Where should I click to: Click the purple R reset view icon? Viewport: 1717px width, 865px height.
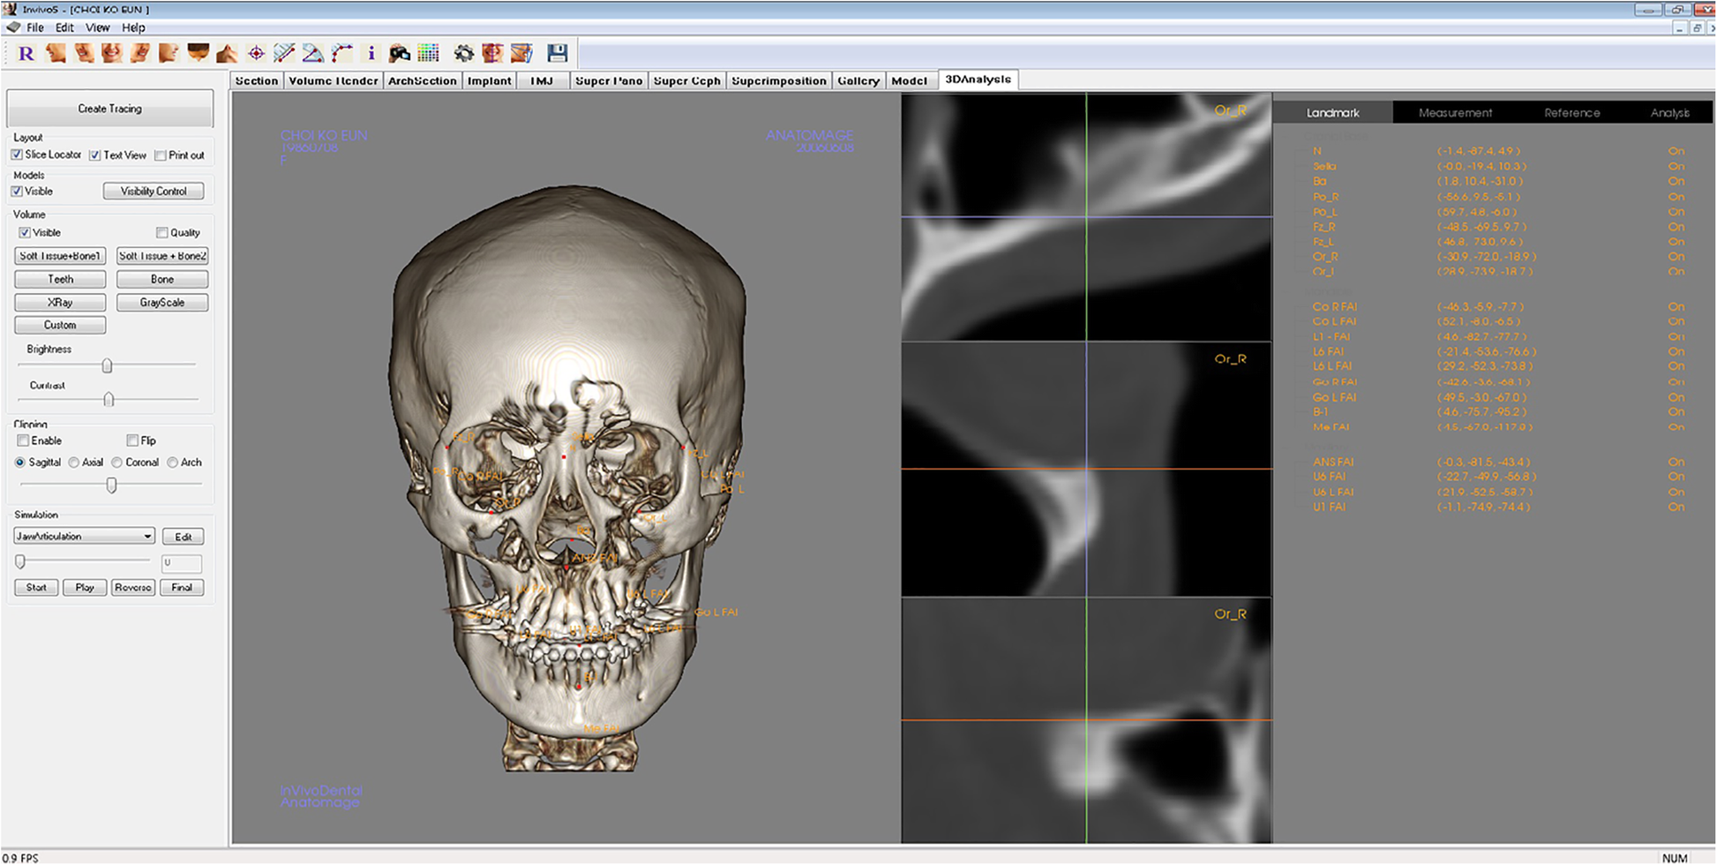pyautogui.click(x=26, y=54)
